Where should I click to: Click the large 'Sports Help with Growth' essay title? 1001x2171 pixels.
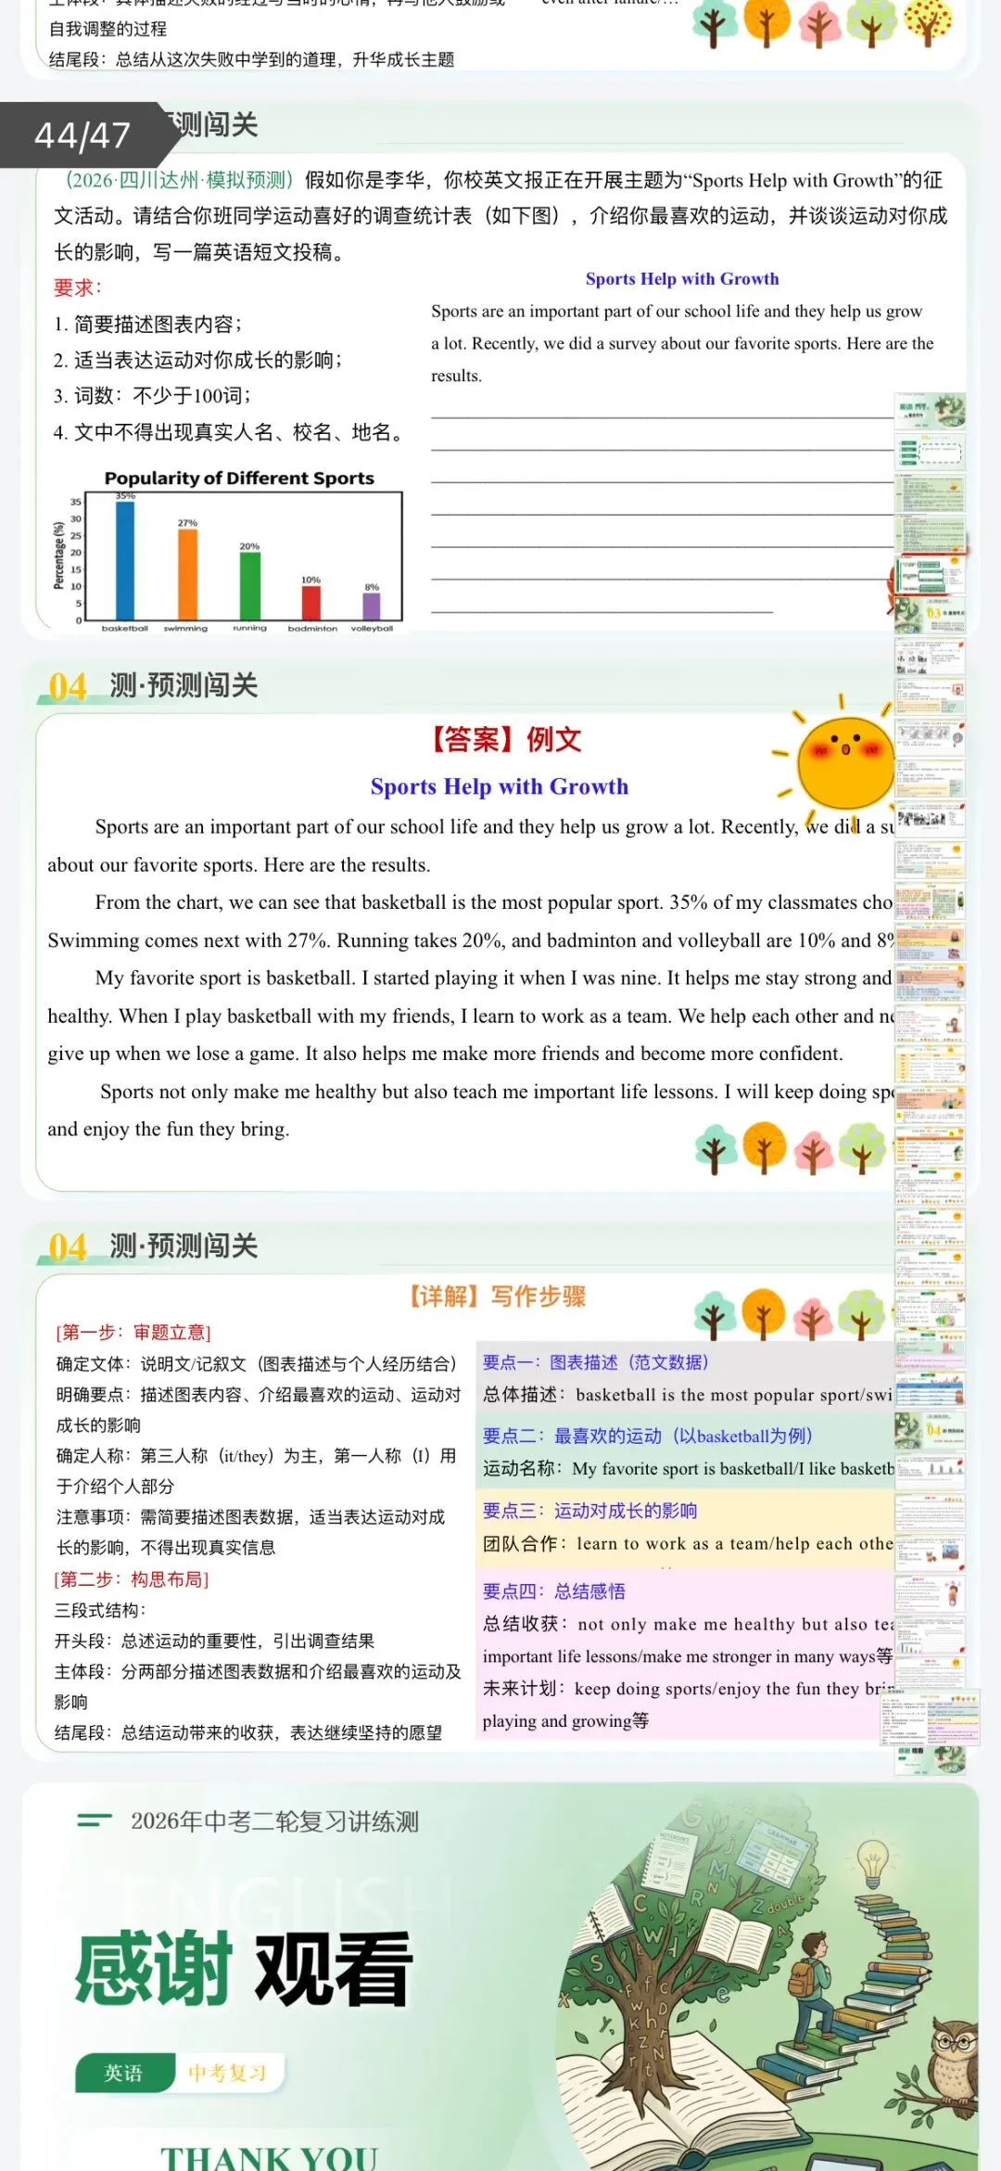click(x=500, y=786)
